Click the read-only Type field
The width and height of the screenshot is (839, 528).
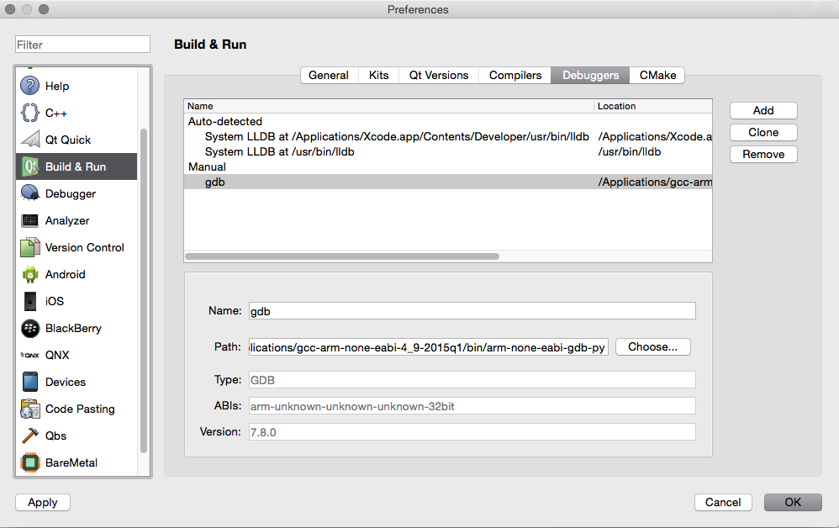[472, 380]
